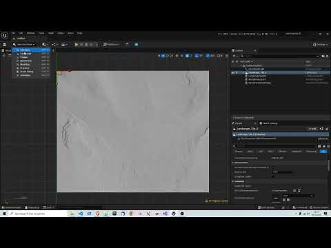331x248 pixels.
Task: Choose Fracture mode in the modes menu
Action: coord(31,68)
